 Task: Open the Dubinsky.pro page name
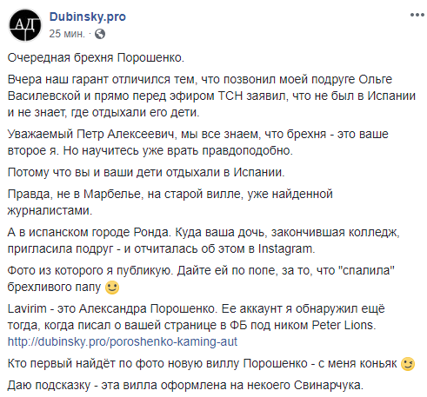pos(88,17)
